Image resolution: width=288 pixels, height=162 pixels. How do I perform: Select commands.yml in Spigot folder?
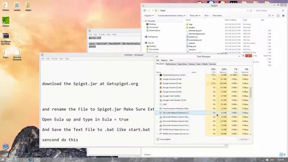point(195,40)
